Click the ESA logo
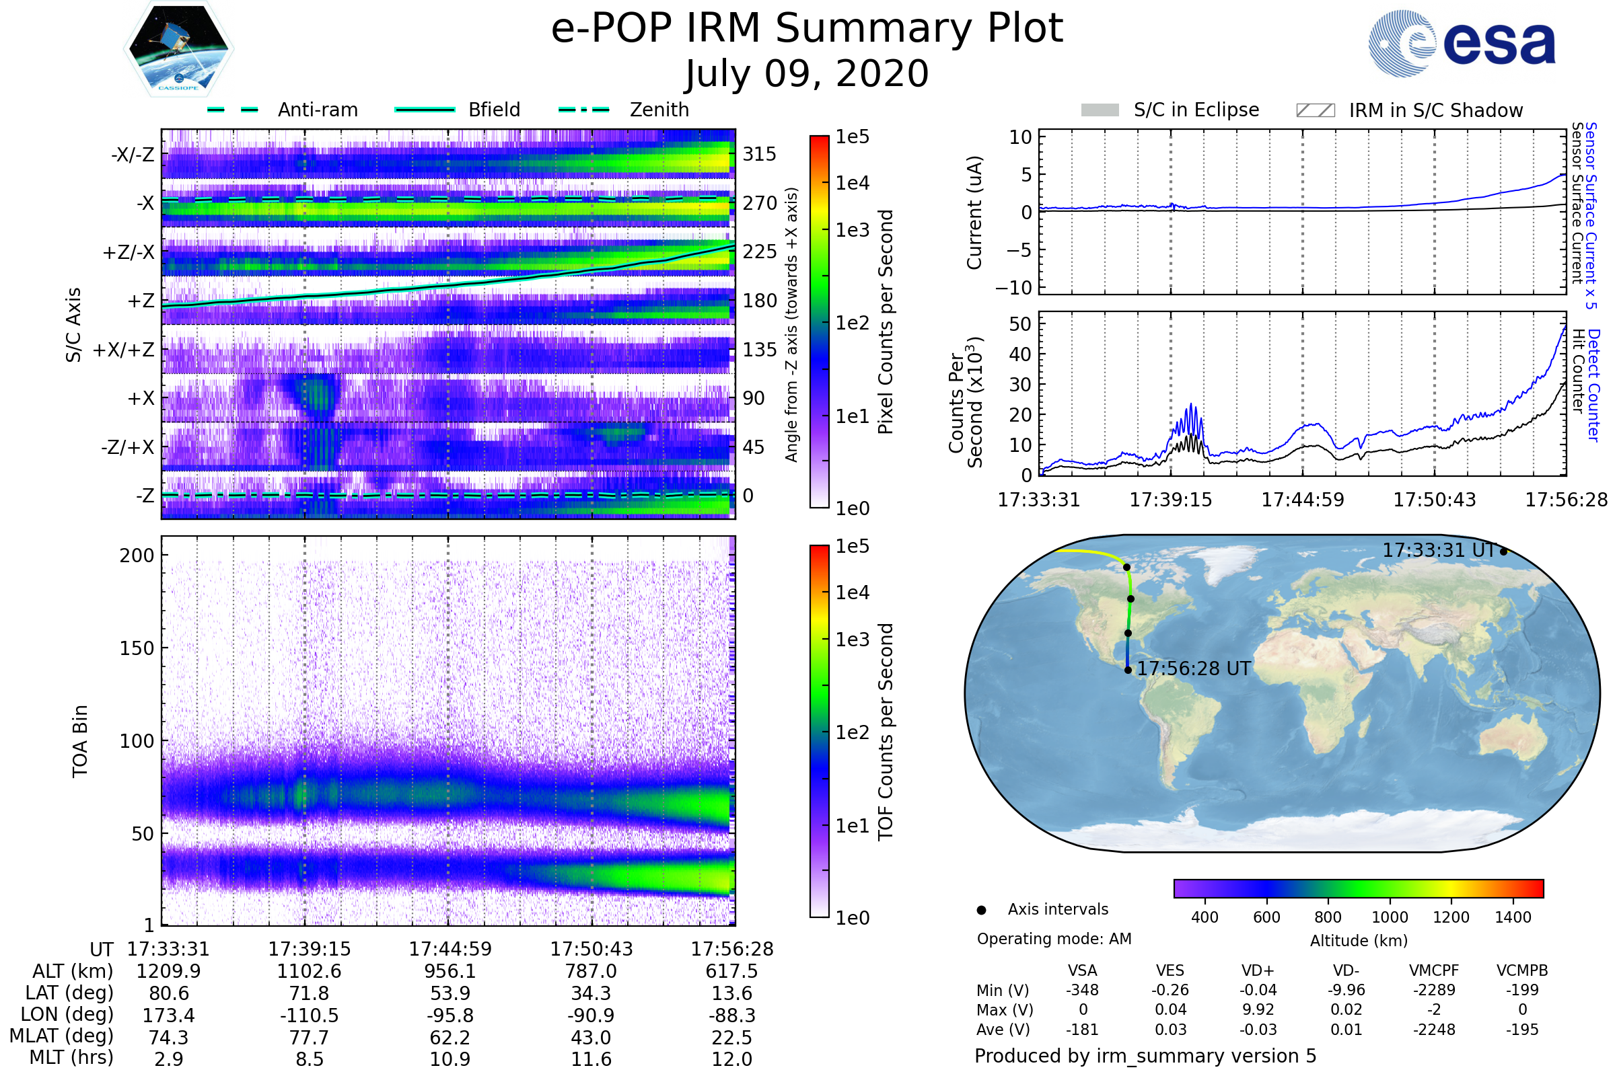1615x1076 pixels. click(x=1462, y=42)
